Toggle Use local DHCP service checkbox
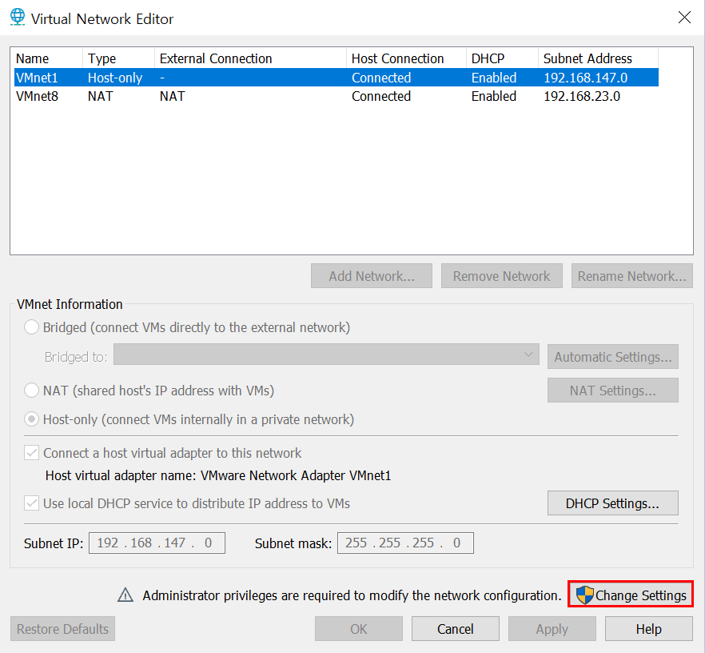Screen dimensions: 705x653 pos(31,503)
